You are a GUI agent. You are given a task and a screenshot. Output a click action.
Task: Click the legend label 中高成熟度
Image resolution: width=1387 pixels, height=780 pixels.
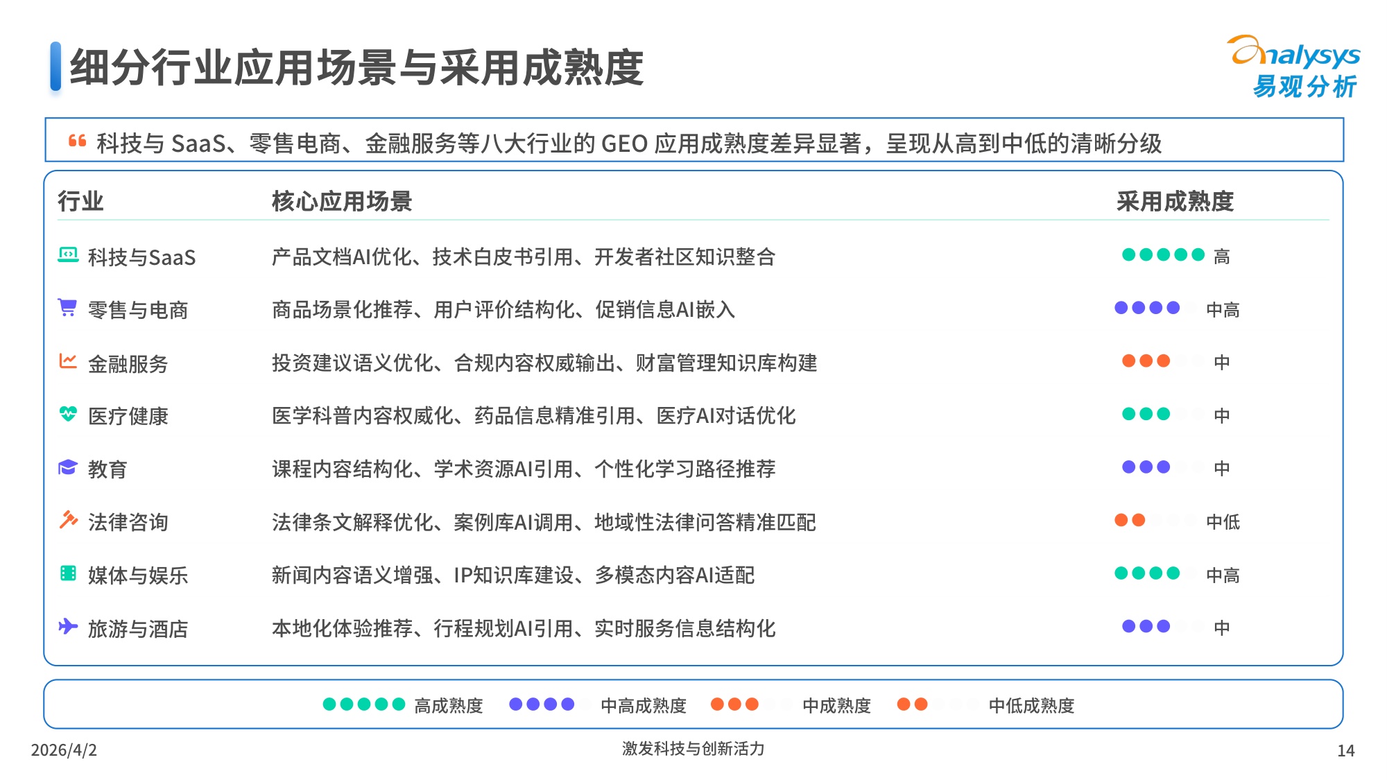tap(644, 706)
